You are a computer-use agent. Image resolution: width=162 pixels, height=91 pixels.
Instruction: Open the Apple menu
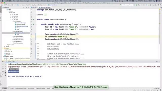(x=2, y=1)
